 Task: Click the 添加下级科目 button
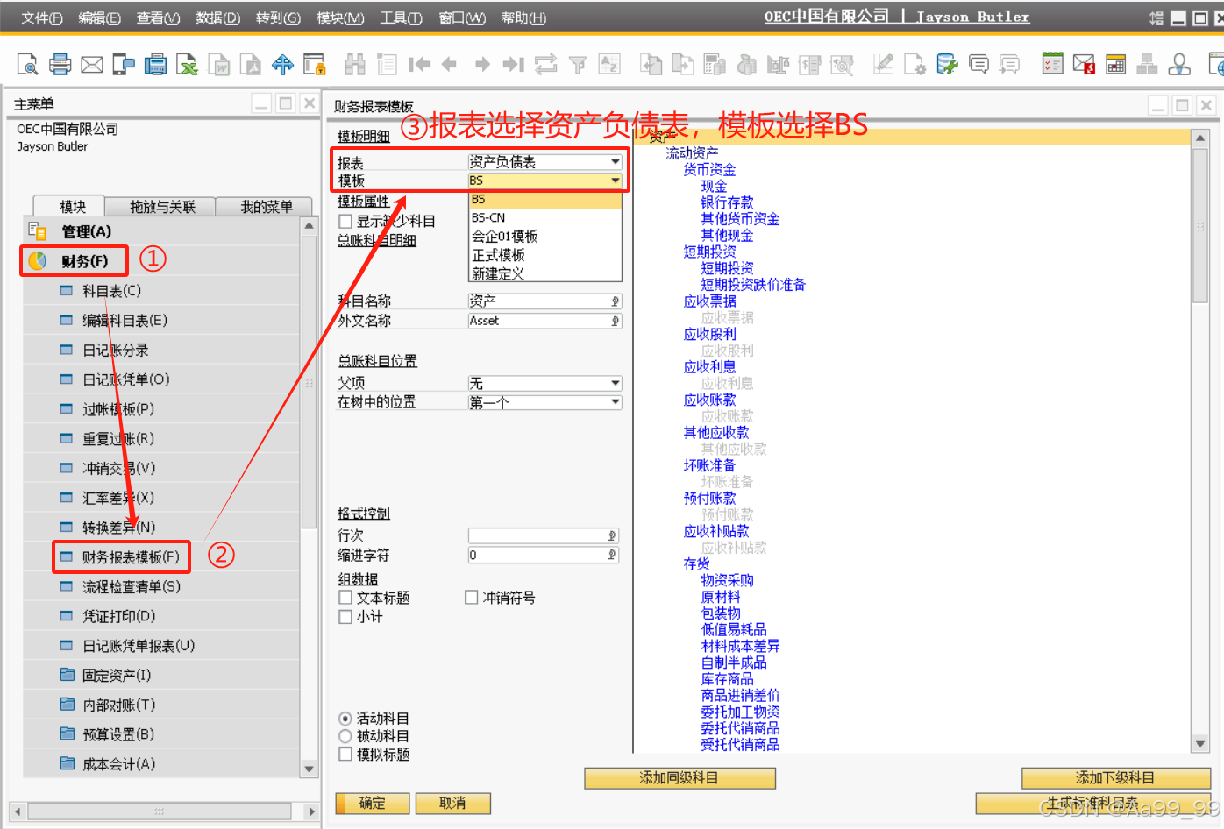coord(1115,778)
